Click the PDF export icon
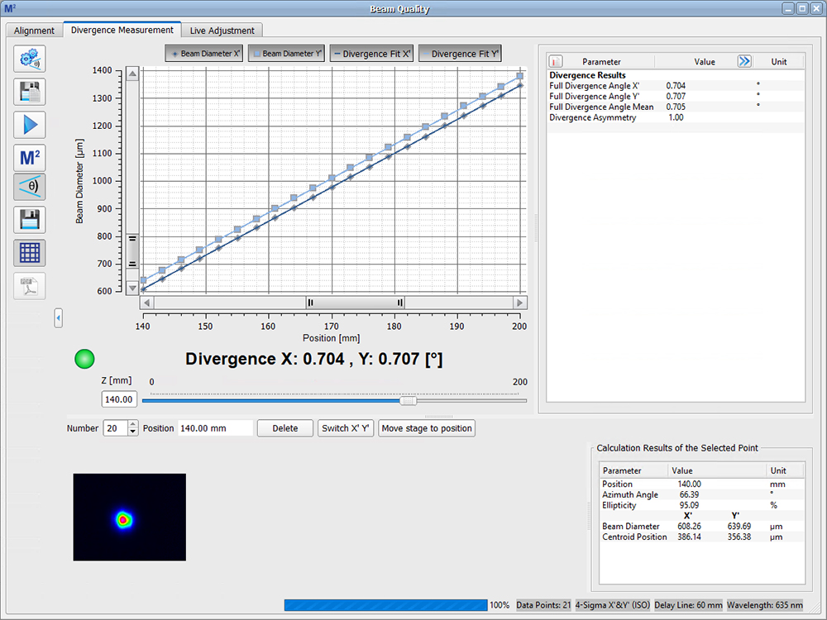This screenshot has width=827, height=620. (x=30, y=286)
